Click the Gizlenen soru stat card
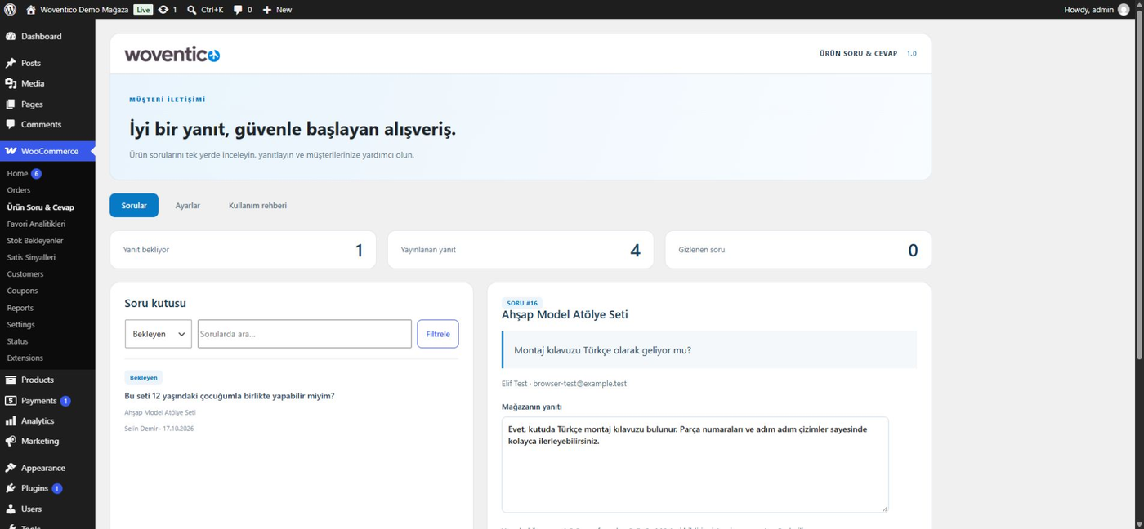 798,250
